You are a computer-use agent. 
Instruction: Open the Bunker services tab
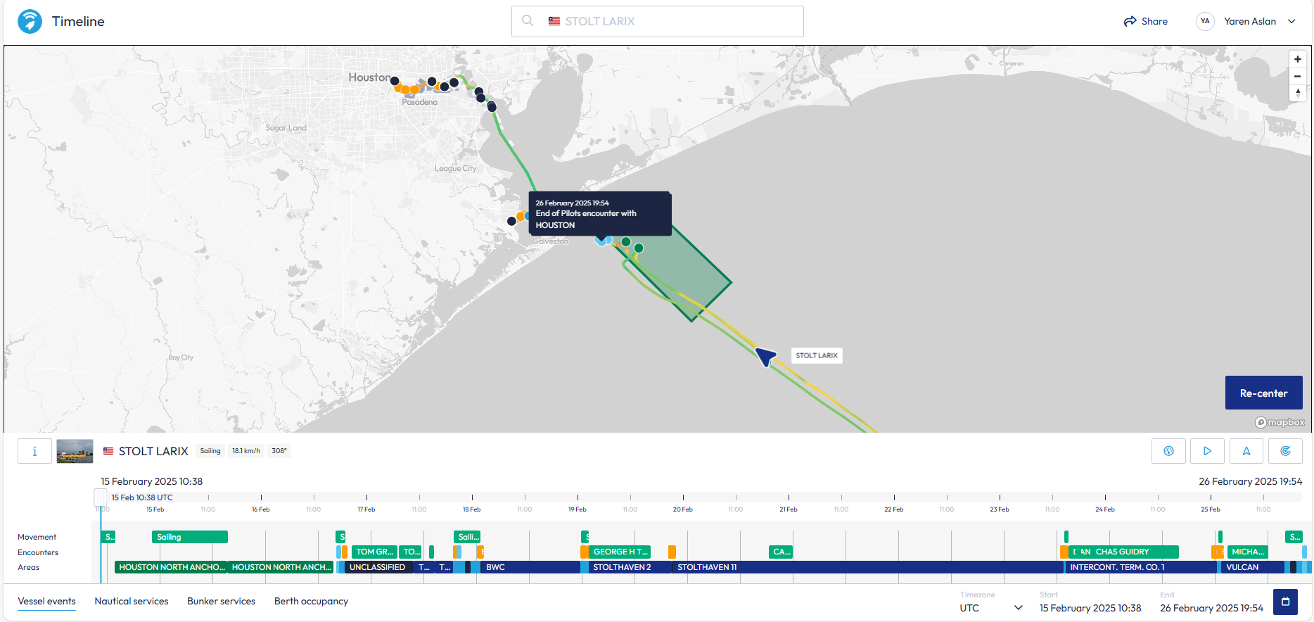221,601
